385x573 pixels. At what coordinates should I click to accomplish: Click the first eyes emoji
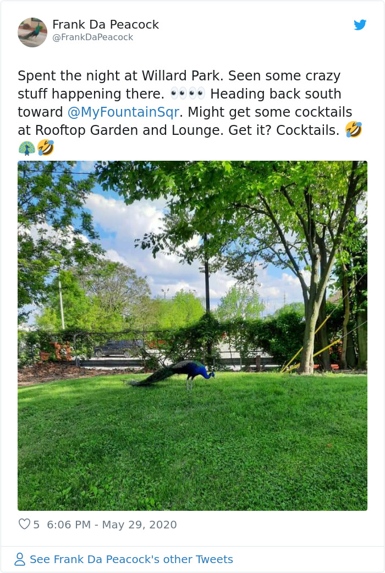click(x=179, y=94)
